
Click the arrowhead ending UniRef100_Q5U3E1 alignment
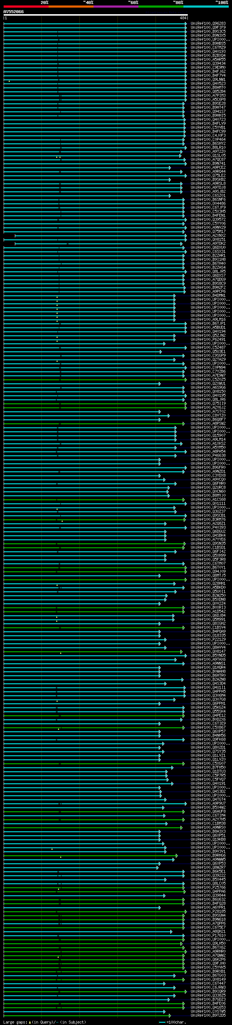click(161, 351)
